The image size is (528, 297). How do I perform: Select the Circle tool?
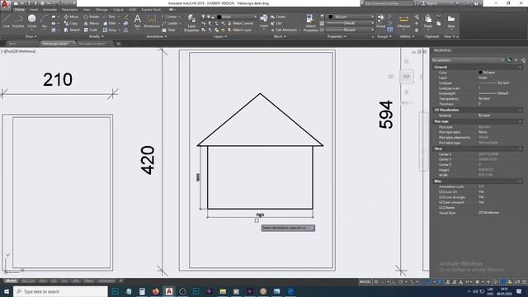click(x=32, y=21)
